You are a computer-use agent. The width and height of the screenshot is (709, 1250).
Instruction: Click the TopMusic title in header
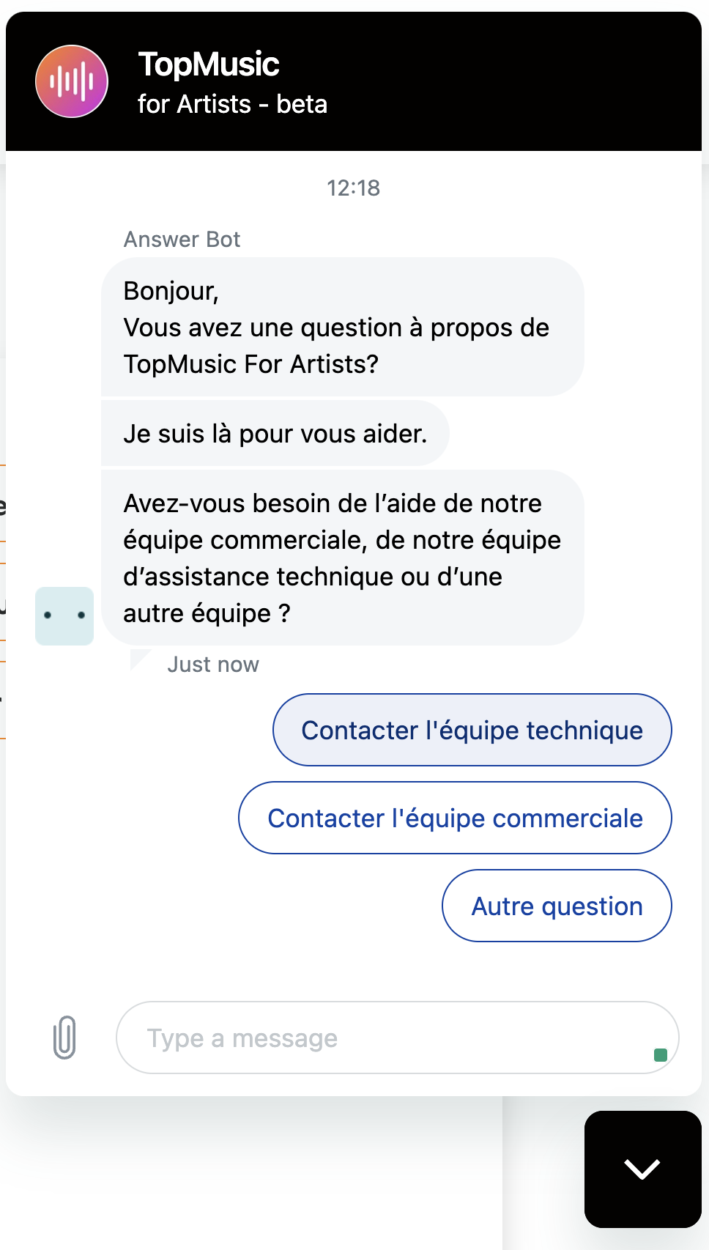pos(209,64)
